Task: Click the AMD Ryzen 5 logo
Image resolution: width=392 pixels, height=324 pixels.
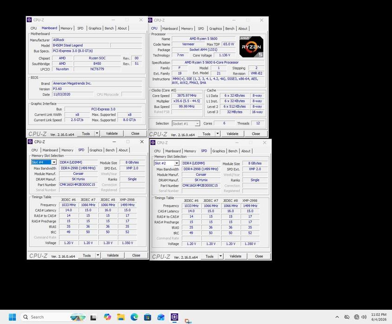Action: click(251, 47)
